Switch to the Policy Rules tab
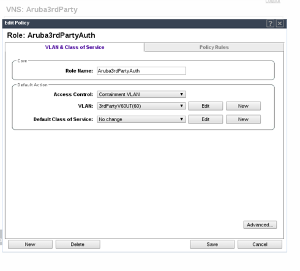Viewport: 300px width, 271px height. pos(214,47)
